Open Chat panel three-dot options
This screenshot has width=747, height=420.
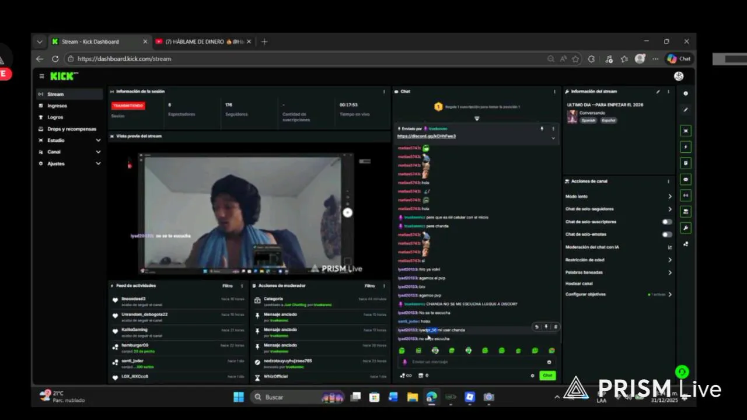(x=554, y=92)
